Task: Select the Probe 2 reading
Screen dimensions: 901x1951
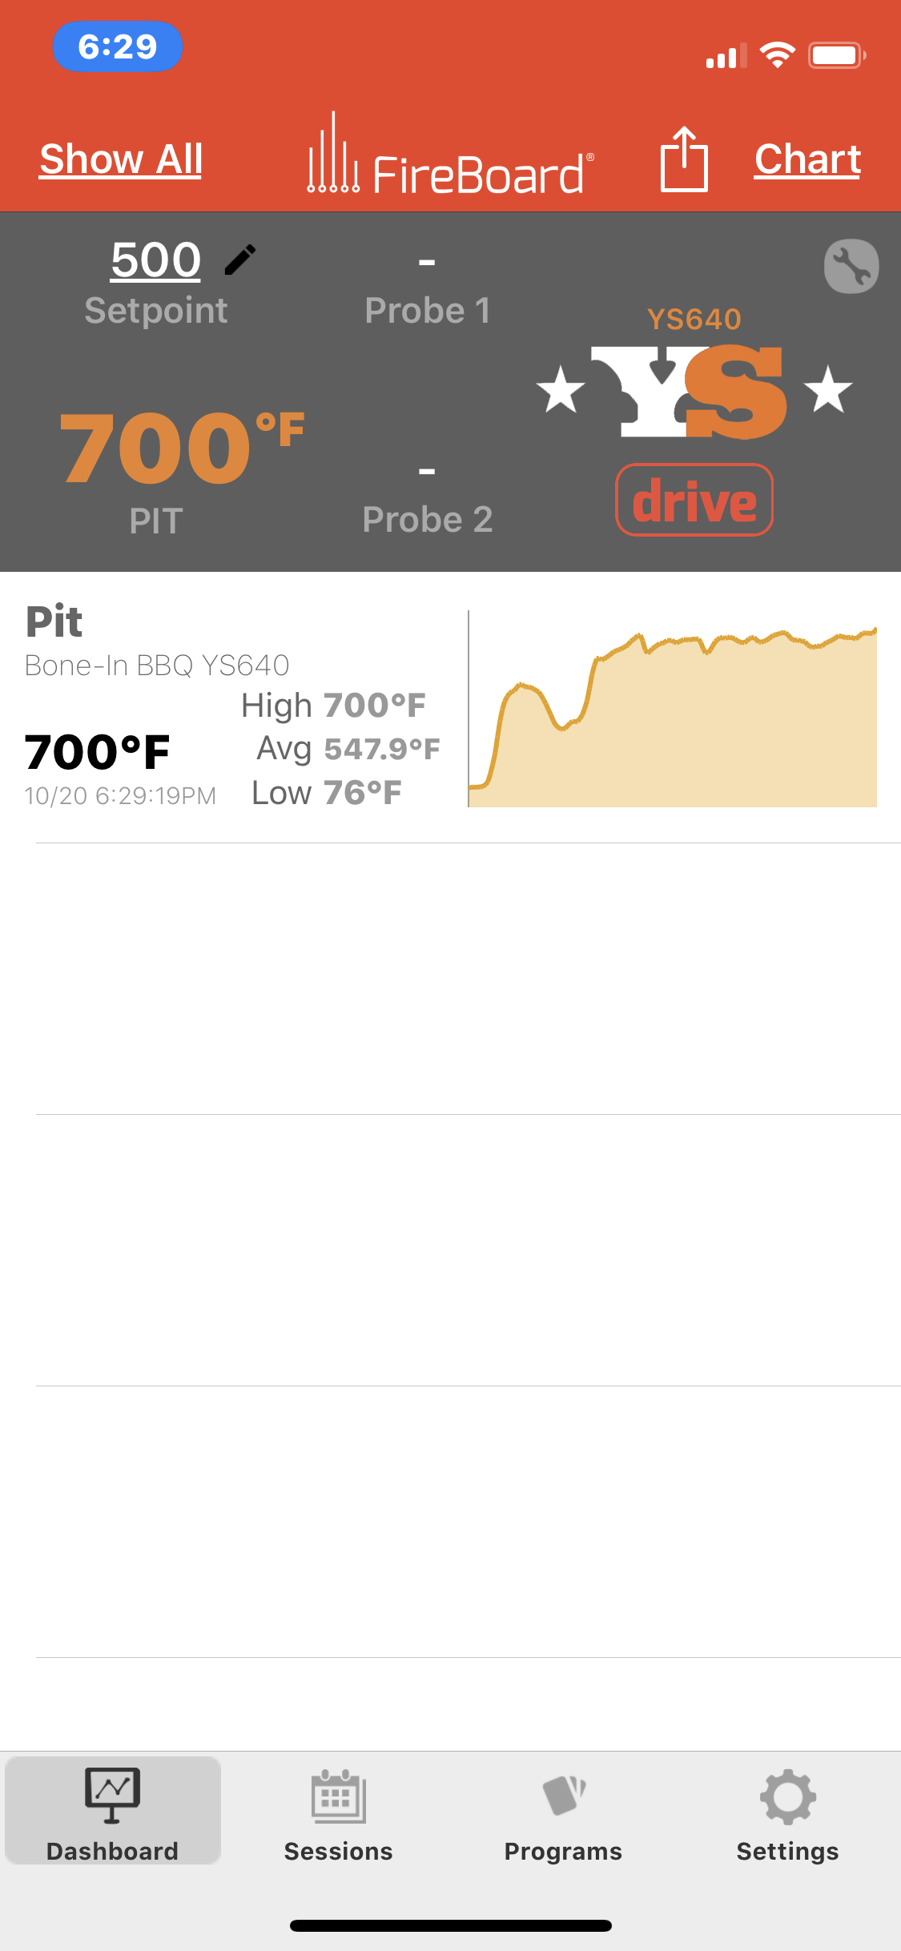Action: 427,498
